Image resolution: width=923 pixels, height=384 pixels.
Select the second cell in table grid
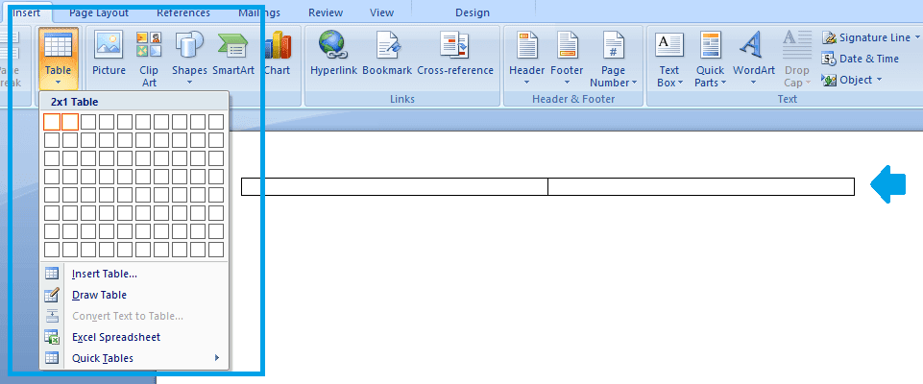click(x=70, y=122)
